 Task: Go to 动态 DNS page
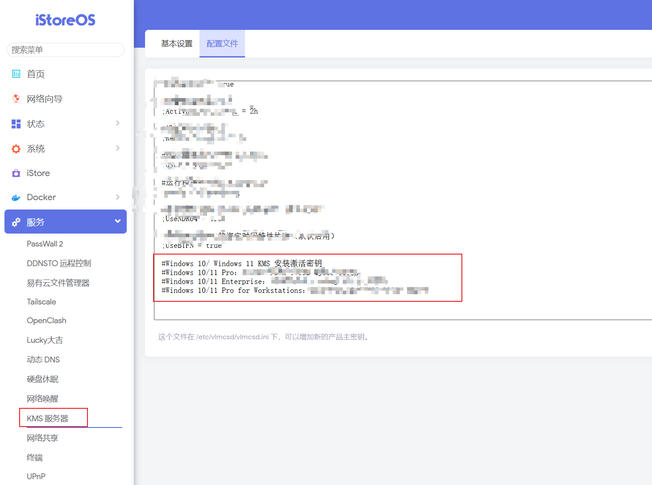43,360
